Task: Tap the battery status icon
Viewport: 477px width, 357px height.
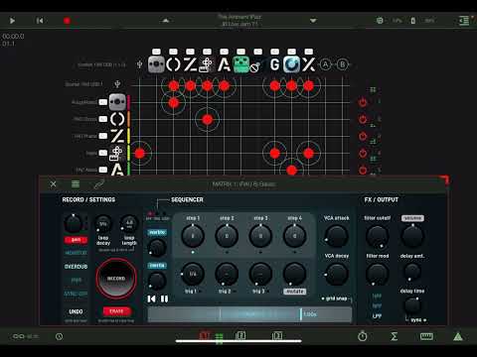Action: coord(412,21)
